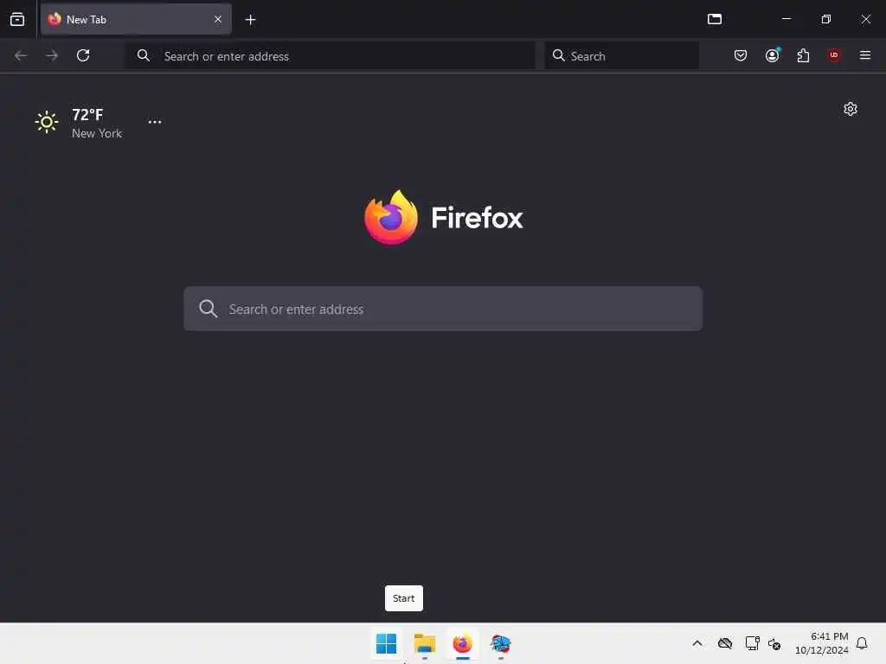Viewport: 886px width, 664px height.
Task: Click the muted volume tray icon
Action: 774,643
